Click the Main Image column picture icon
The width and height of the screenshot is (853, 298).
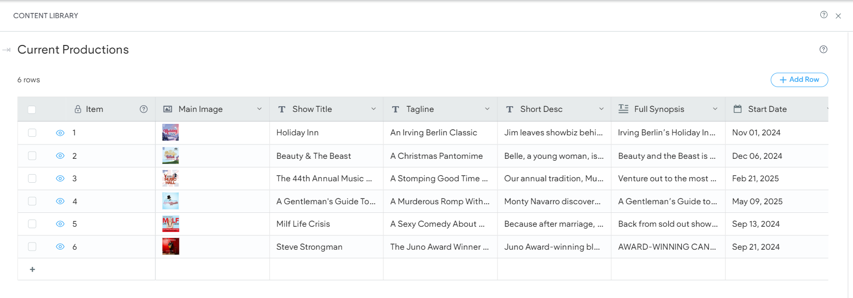click(168, 109)
